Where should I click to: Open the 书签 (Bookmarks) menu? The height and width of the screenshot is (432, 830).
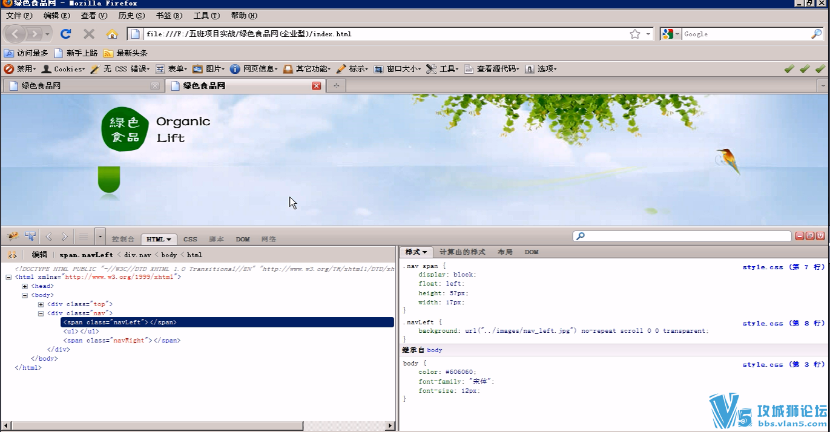click(169, 16)
